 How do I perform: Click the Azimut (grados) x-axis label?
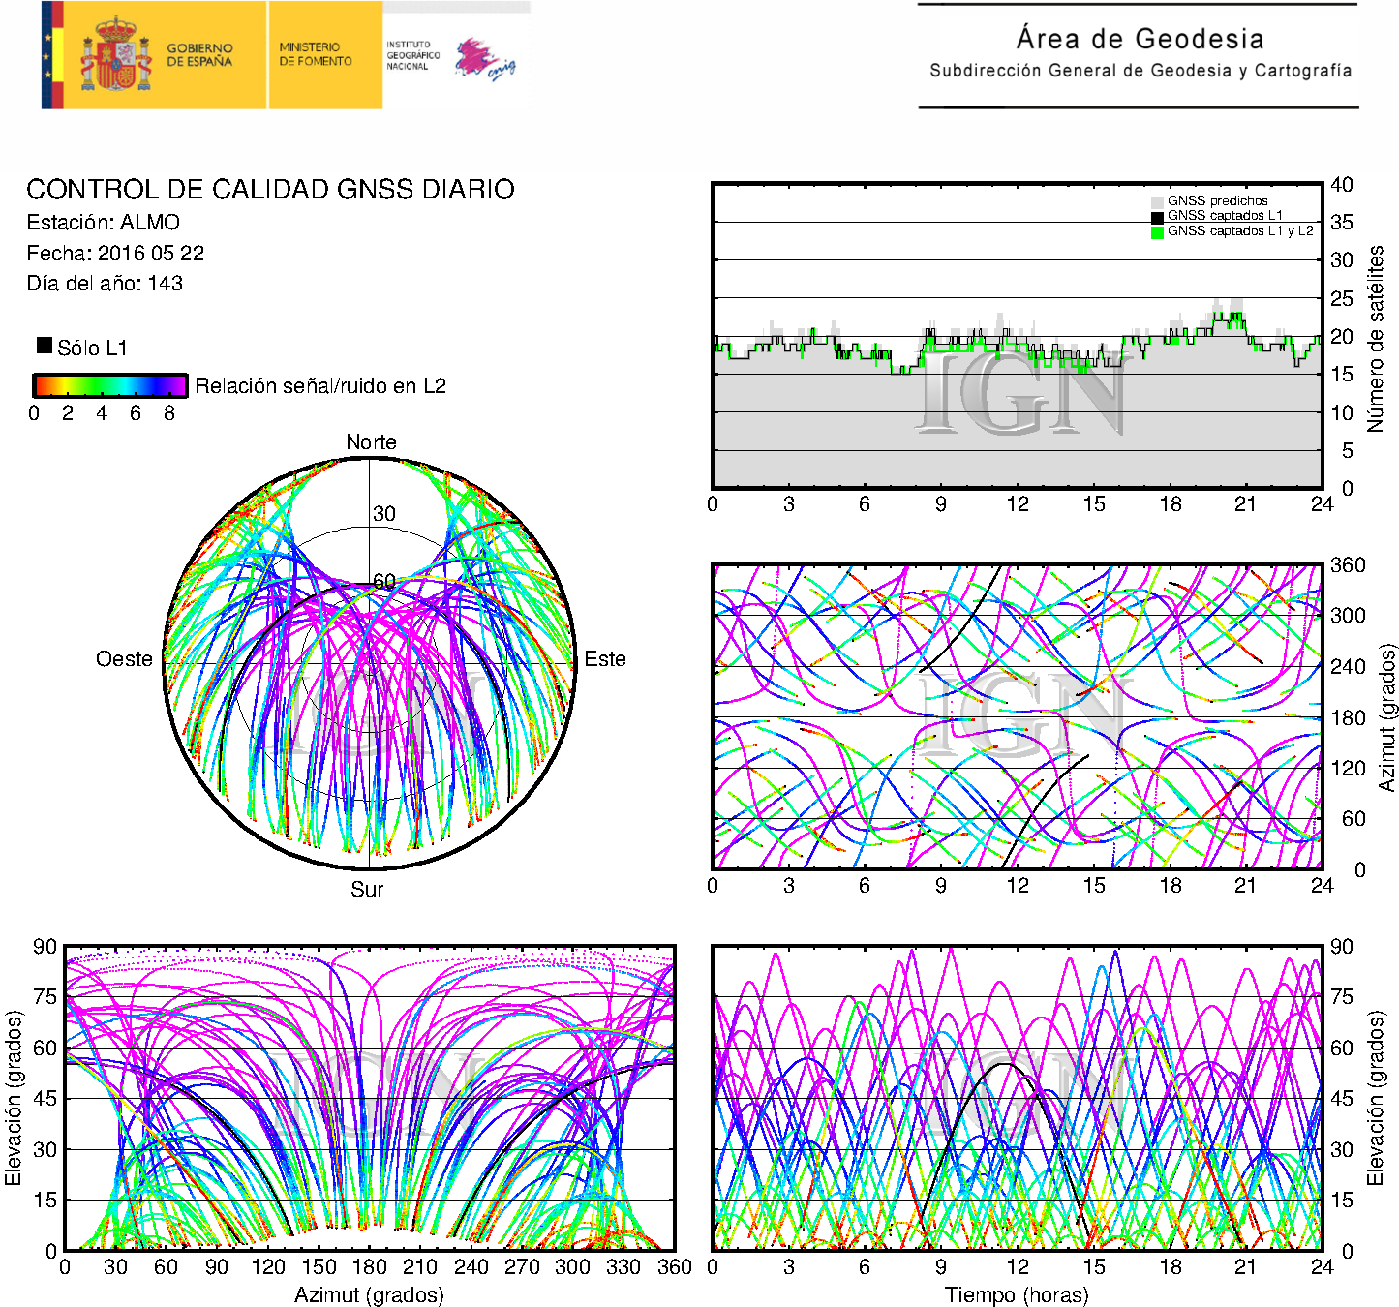point(369,1295)
